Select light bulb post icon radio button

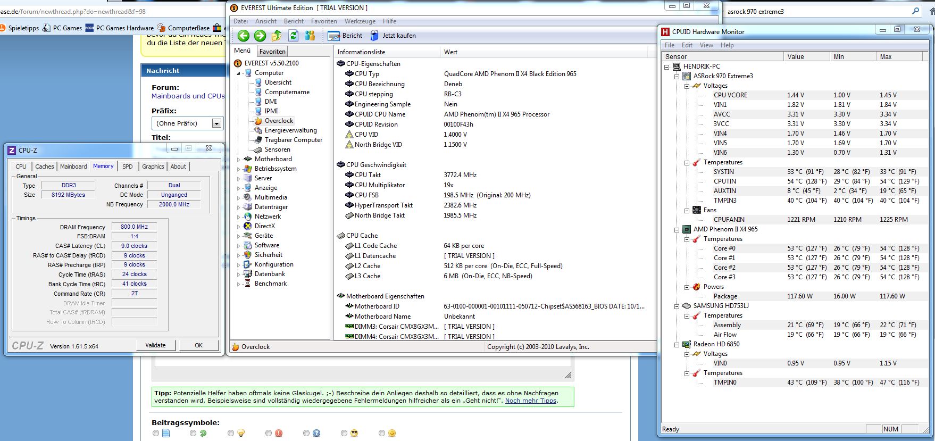(231, 434)
